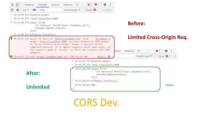Open the http://localhost:3000 link at 19:26:05.959

[44, 18]
